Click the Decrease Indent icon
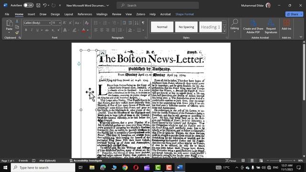The width and height of the screenshot is (306, 172). pos(124,23)
